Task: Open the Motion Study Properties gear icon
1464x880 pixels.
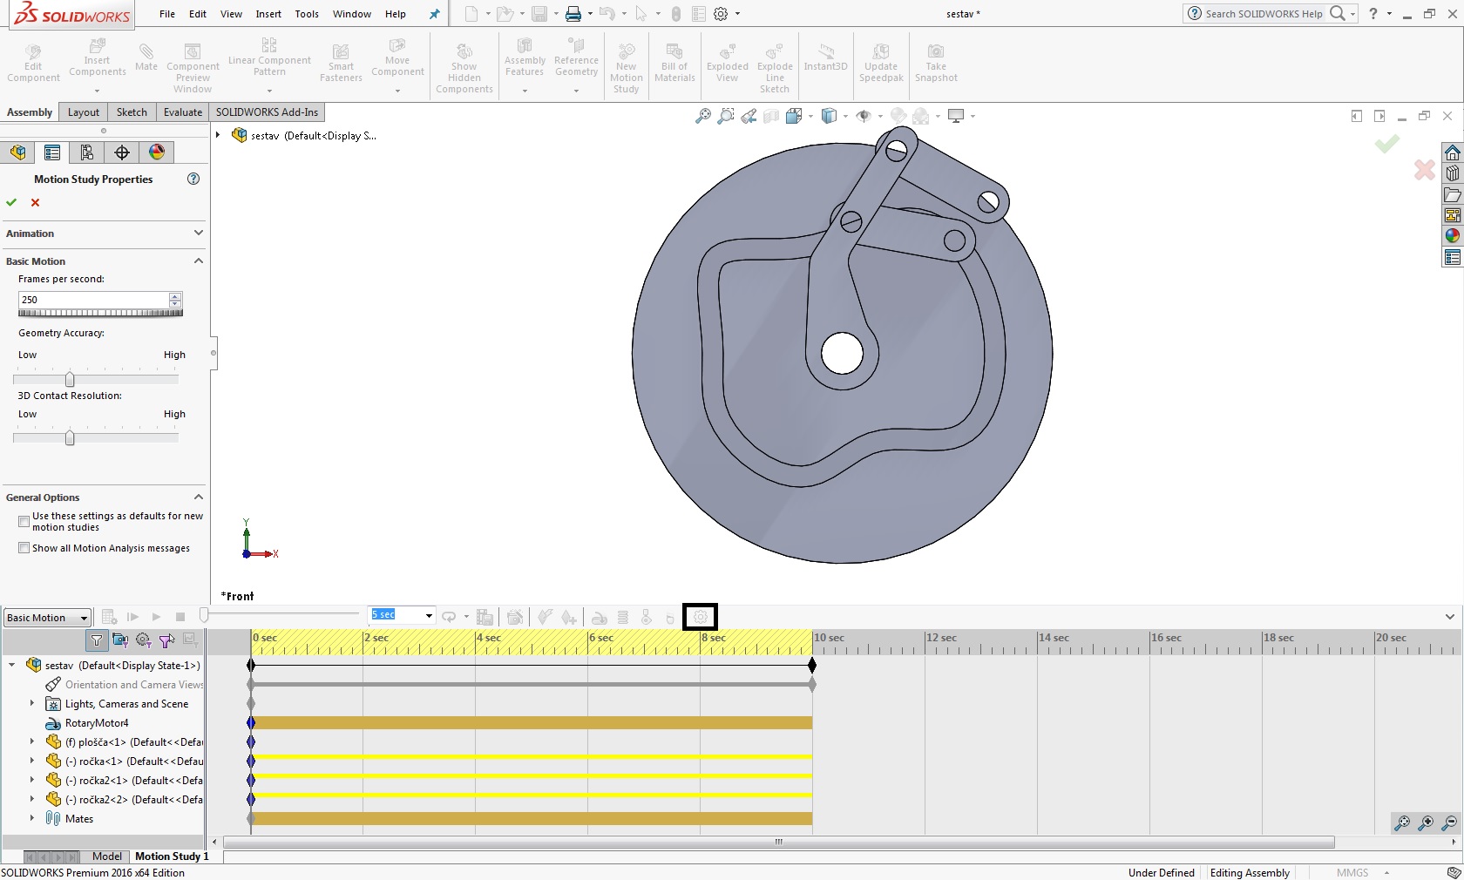Action: tap(700, 617)
